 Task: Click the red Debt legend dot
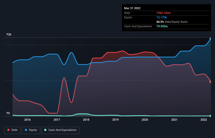pos(8,130)
